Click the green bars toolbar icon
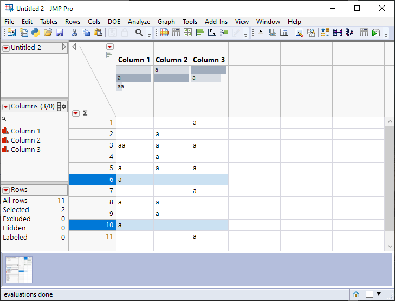The width and height of the screenshot is (395, 301). [x=200, y=33]
